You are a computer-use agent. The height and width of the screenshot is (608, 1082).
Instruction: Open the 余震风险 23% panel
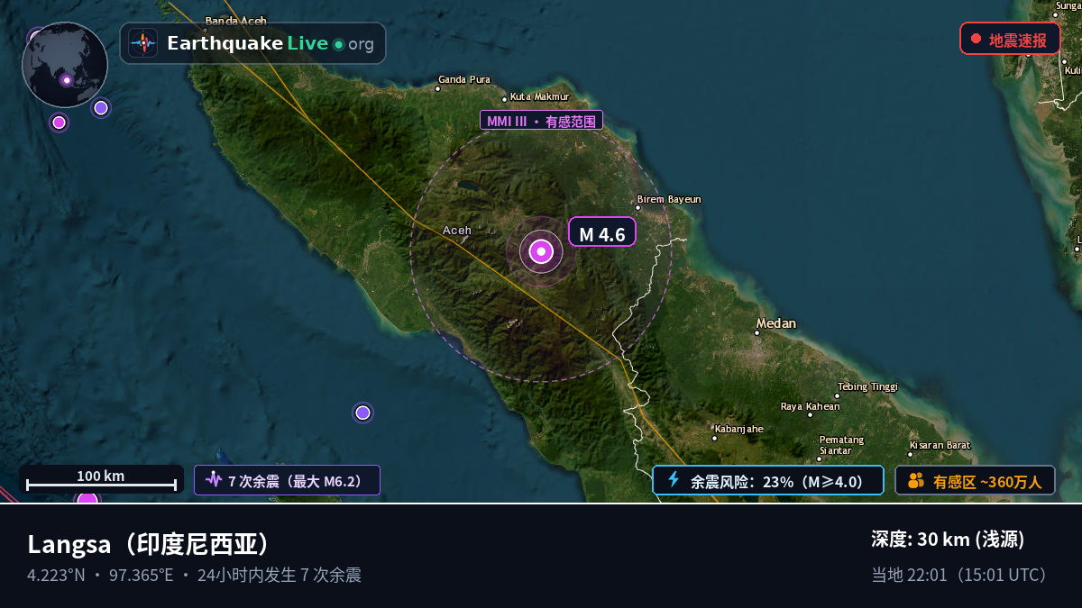767,480
